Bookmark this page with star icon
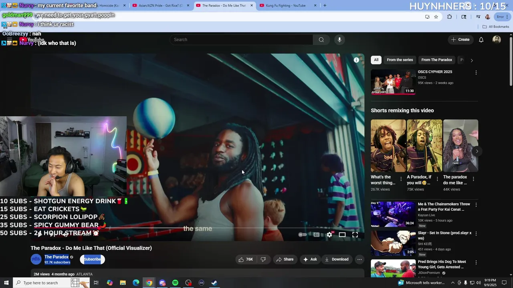This screenshot has height=288, width=513. [436, 17]
